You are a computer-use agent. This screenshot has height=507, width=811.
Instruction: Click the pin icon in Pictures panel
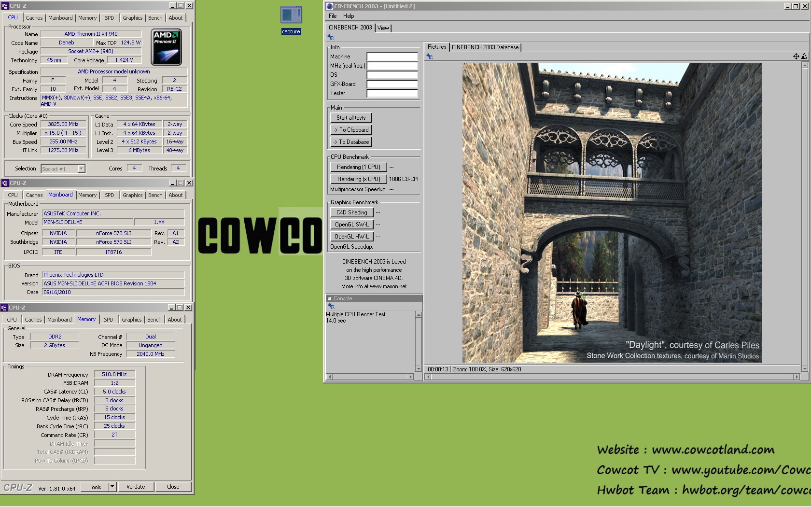tap(430, 56)
